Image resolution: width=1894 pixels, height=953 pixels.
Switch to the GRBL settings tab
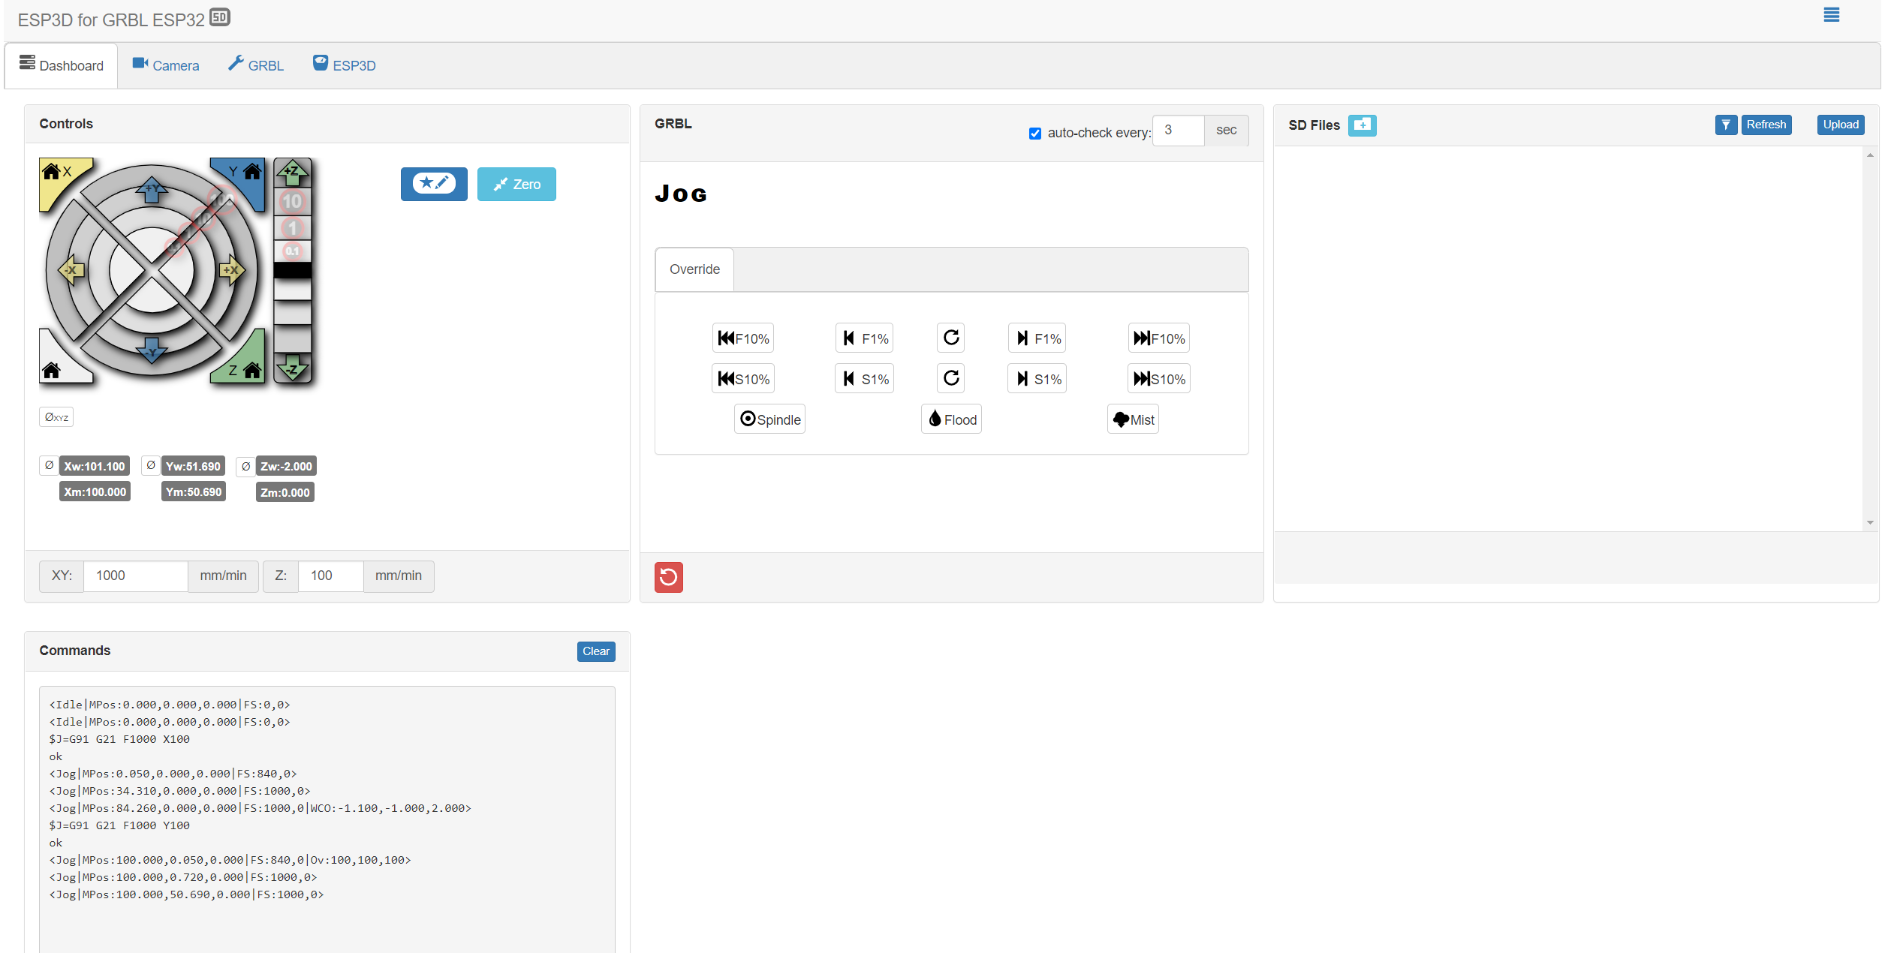tap(256, 65)
